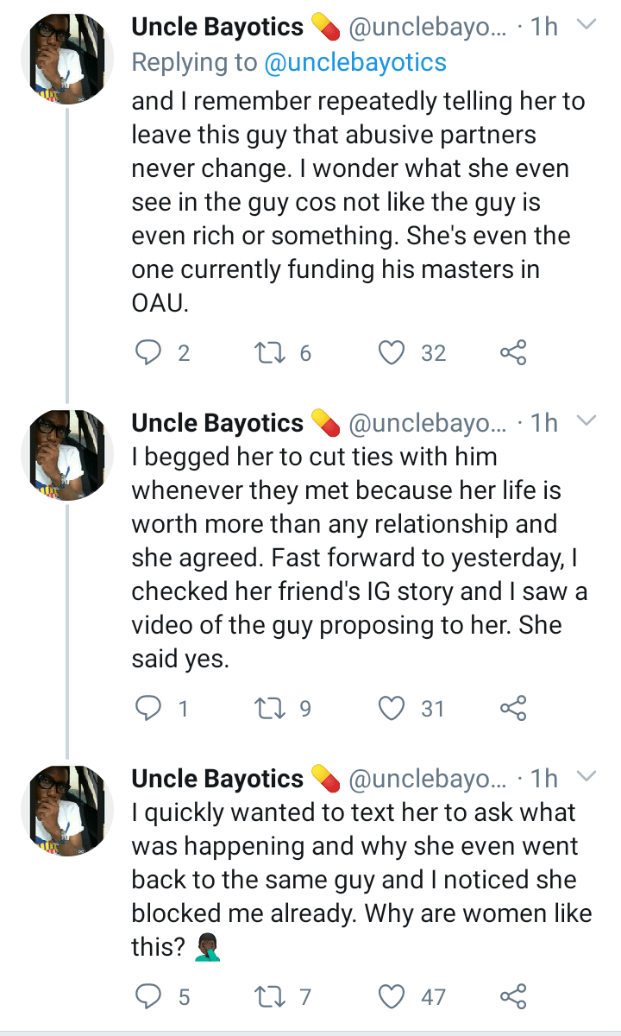Image resolution: width=621 pixels, height=1036 pixels.
Task: Share the tweet about the IG story
Action: 513,708
